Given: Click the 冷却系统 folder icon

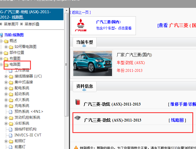Looking at the screenshot, I should pos(11,123).
